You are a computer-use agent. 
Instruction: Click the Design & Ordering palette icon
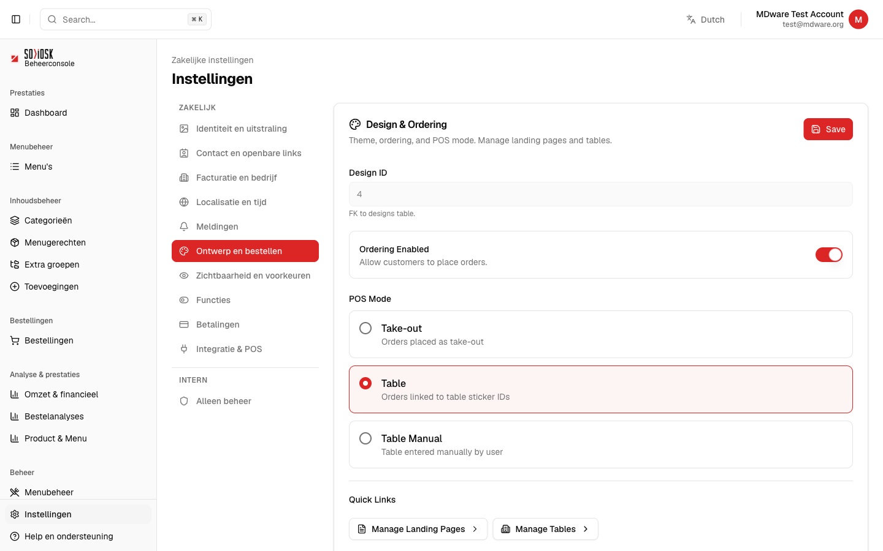click(355, 124)
